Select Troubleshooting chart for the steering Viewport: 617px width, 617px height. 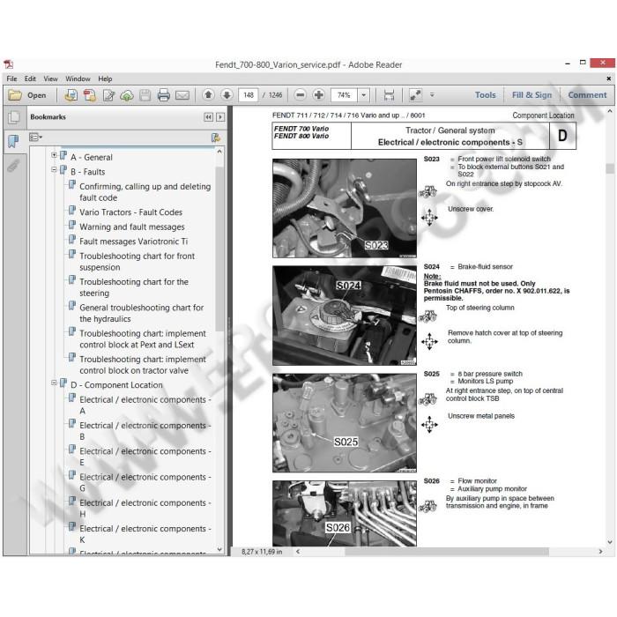point(134,287)
